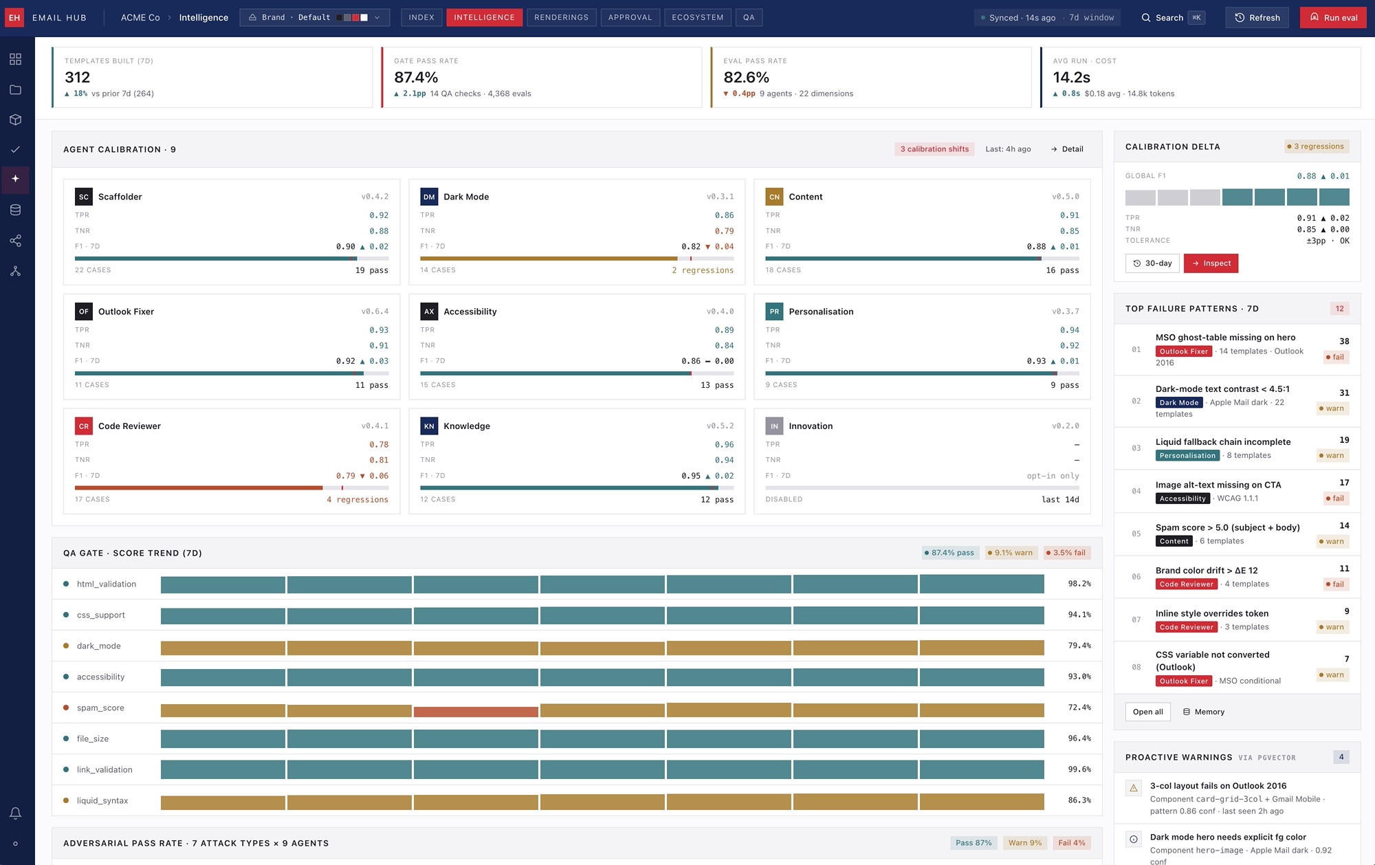The image size is (1375, 865).
Task: Click the html_validation row label
Action: click(x=107, y=584)
